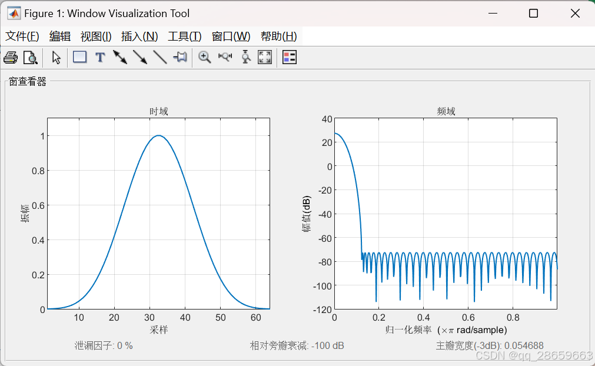The image size is (595, 366).
Task: Click the Print figure icon
Action: click(x=11, y=58)
